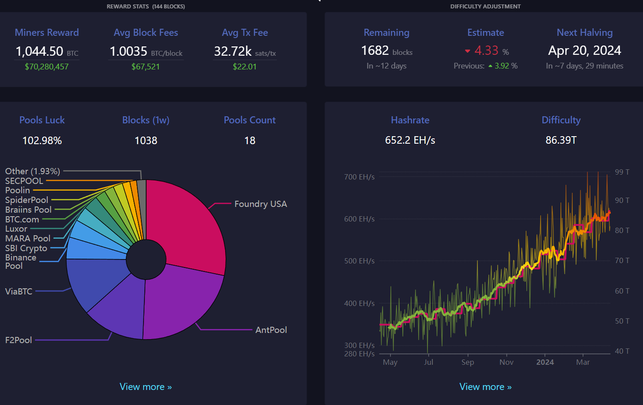Image resolution: width=643 pixels, height=405 pixels.
Task: Click the 1038 blocks value
Action: (146, 141)
